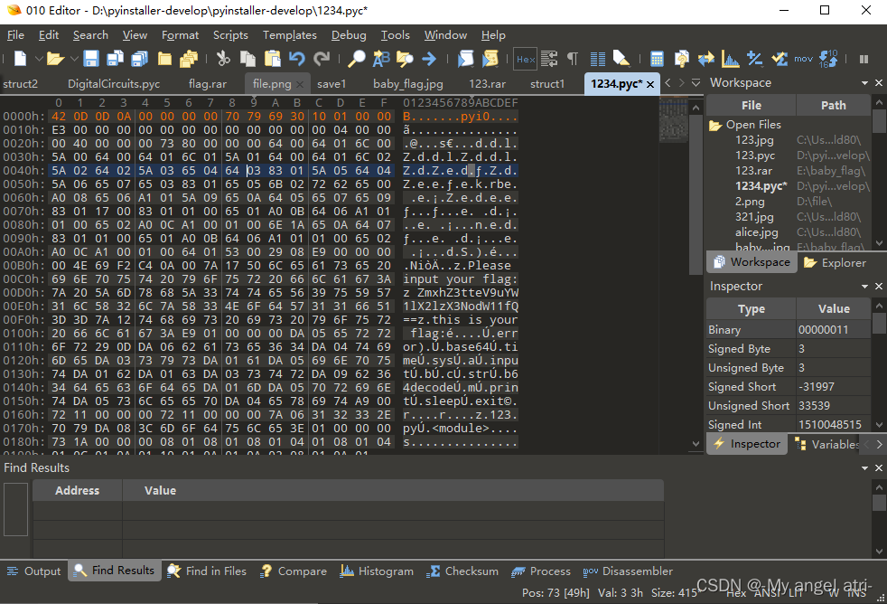Open the File menu
The width and height of the screenshot is (887, 604).
pyautogui.click(x=15, y=35)
